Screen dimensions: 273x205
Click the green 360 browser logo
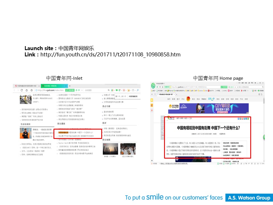click(153, 86)
